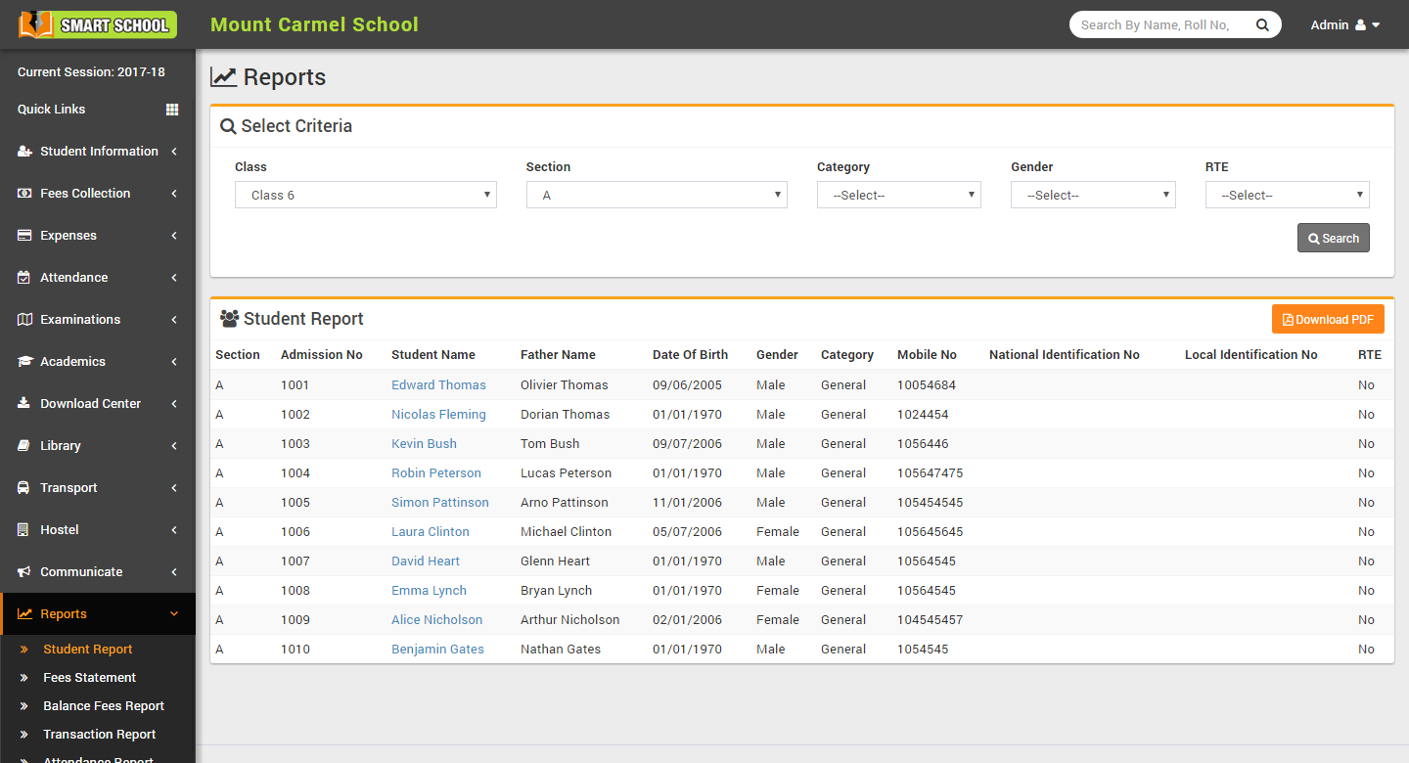Image resolution: width=1409 pixels, height=763 pixels.
Task: Click the Download PDF button
Action: [1327, 319]
